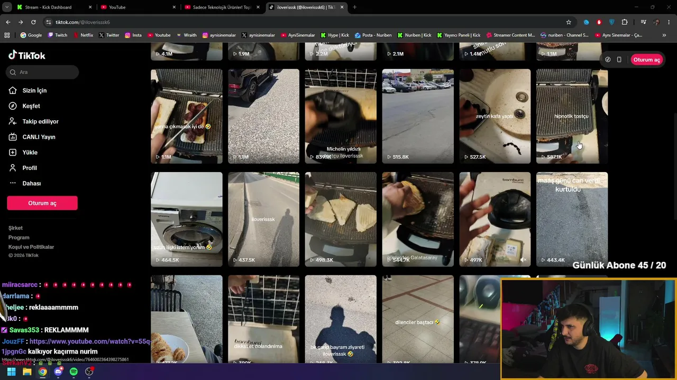This screenshot has width=677, height=380.
Task: Reload the TikTok page
Action: (x=33, y=22)
